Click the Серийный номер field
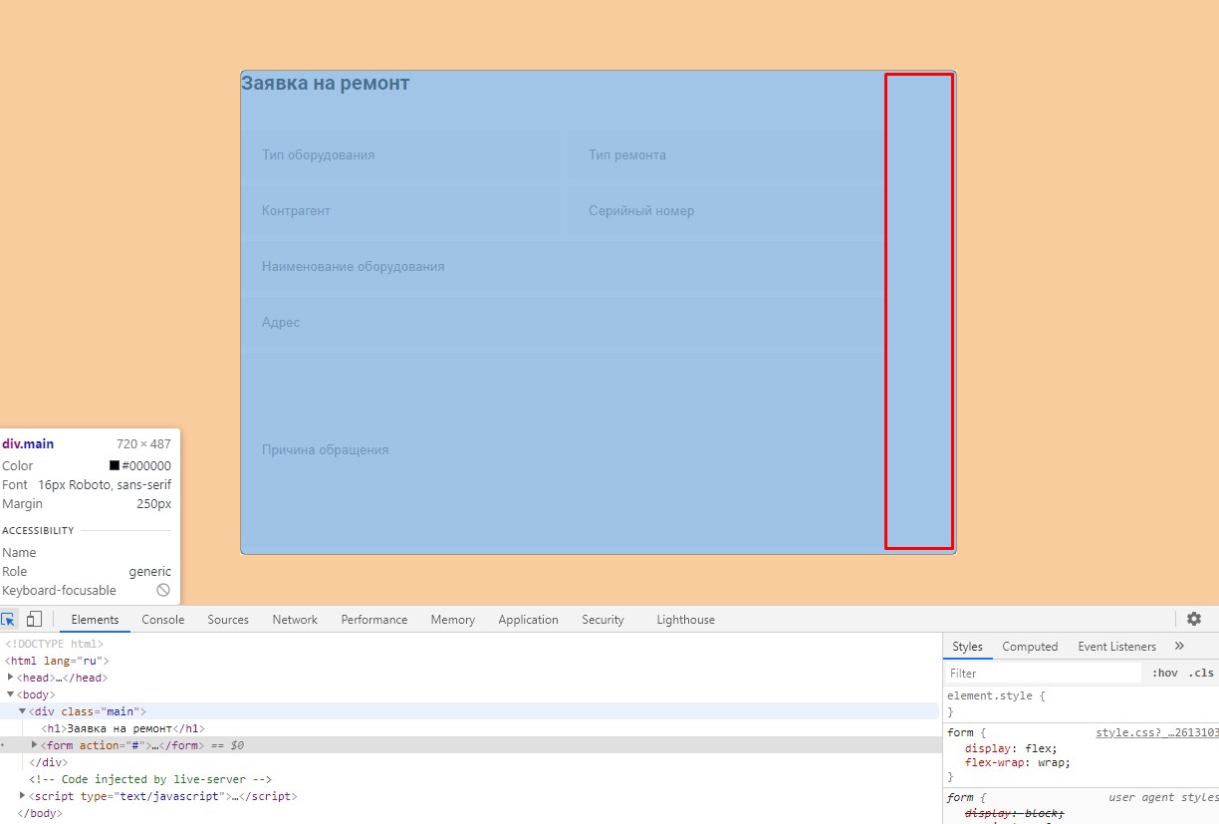The image size is (1219, 824). [726, 211]
